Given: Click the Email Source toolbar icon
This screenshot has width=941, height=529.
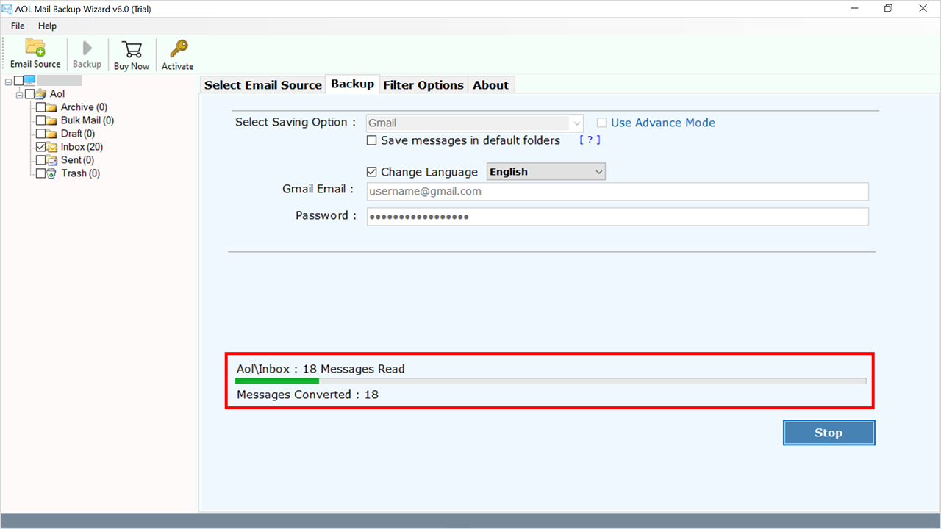Looking at the screenshot, I should pos(35,48).
